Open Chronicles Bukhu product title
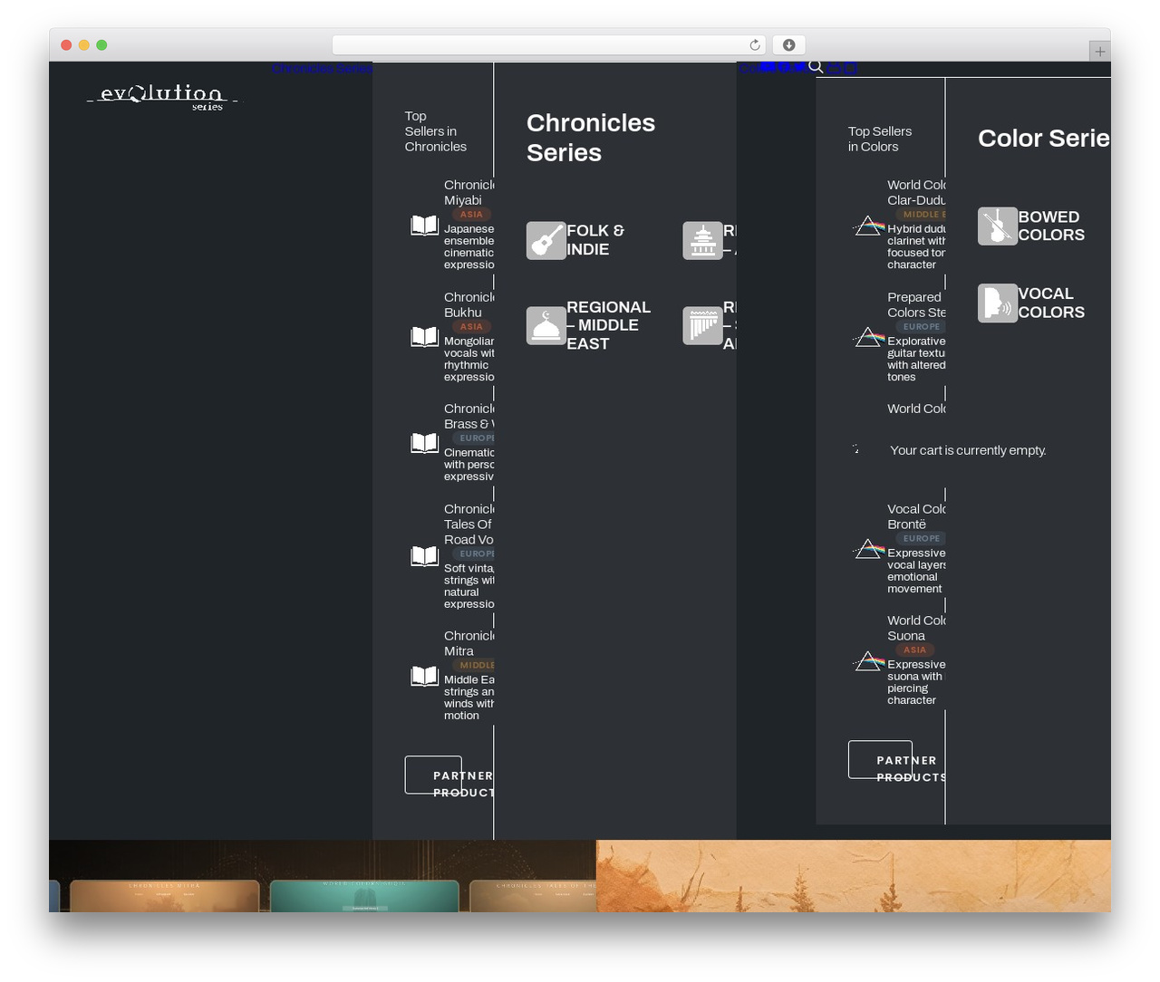Image resolution: width=1160 pixels, height=982 pixels. [469, 304]
